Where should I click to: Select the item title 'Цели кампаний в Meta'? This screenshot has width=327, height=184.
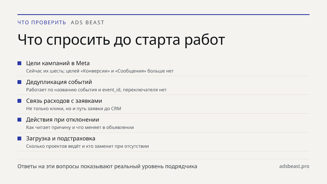(x=58, y=63)
